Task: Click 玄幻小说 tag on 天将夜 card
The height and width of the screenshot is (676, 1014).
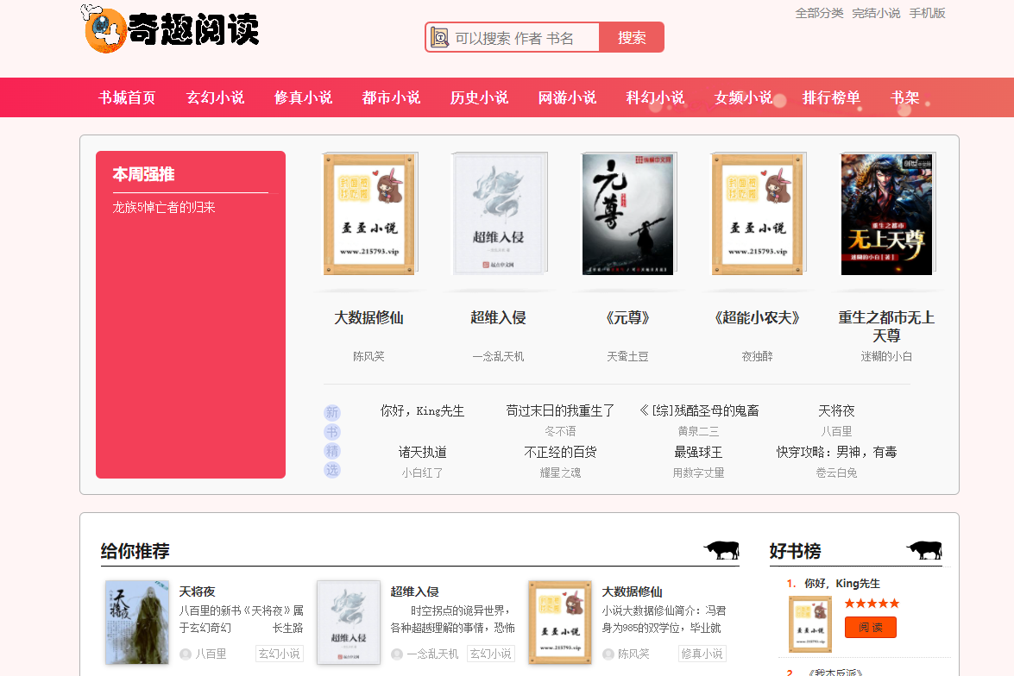Action: pos(280,654)
